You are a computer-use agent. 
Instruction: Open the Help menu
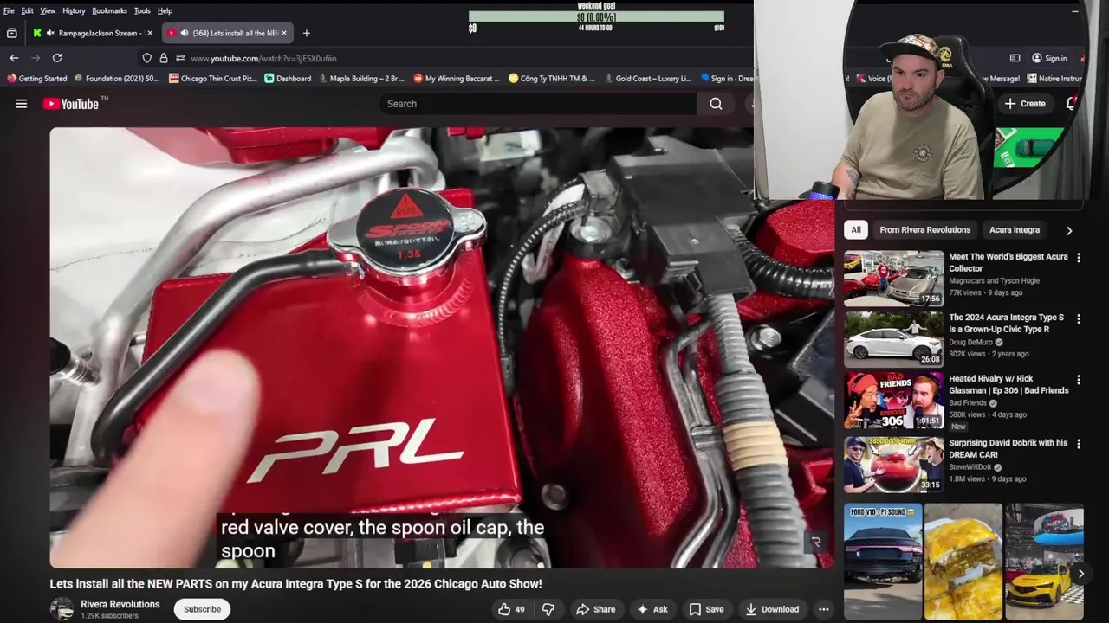[165, 10]
